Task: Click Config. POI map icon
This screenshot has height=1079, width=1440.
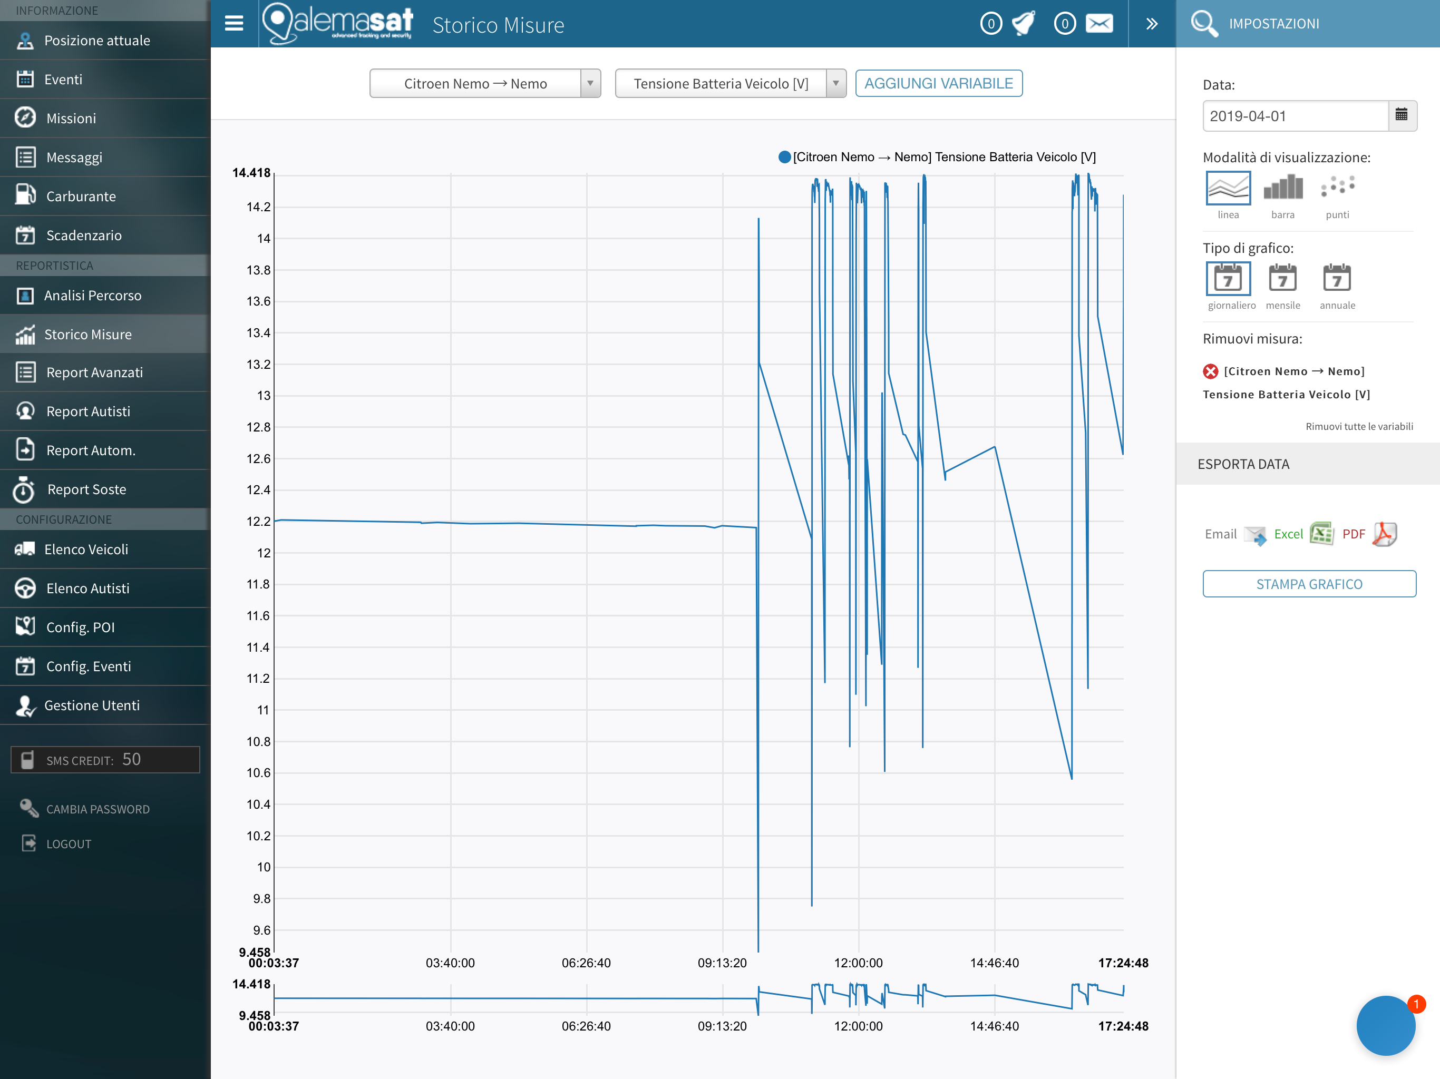Action: coord(25,627)
